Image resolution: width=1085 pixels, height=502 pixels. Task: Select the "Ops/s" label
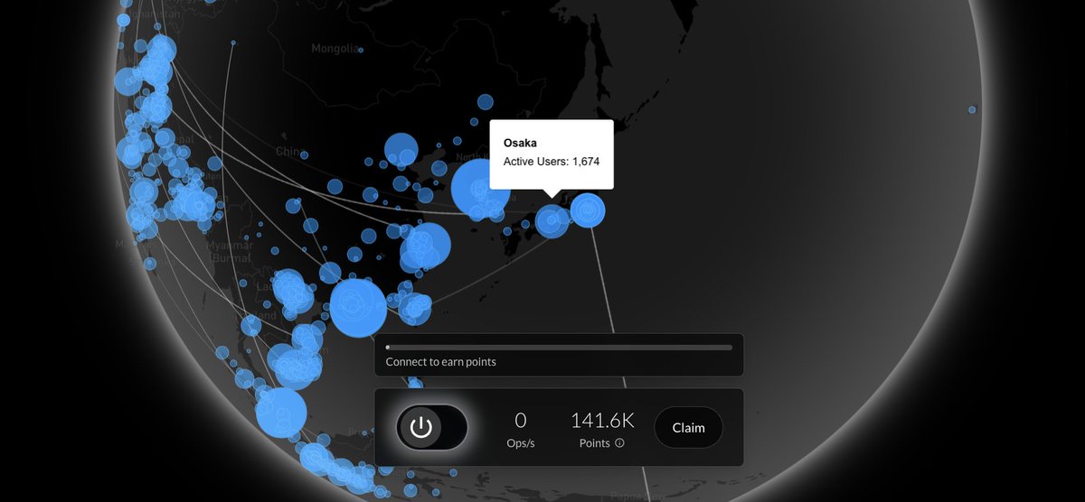521,443
